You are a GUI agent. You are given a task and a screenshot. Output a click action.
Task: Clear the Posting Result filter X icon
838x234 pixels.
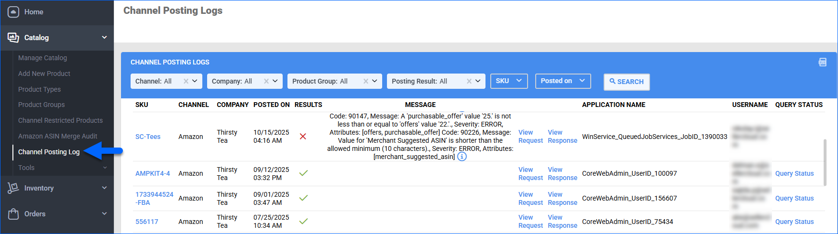click(x=469, y=81)
